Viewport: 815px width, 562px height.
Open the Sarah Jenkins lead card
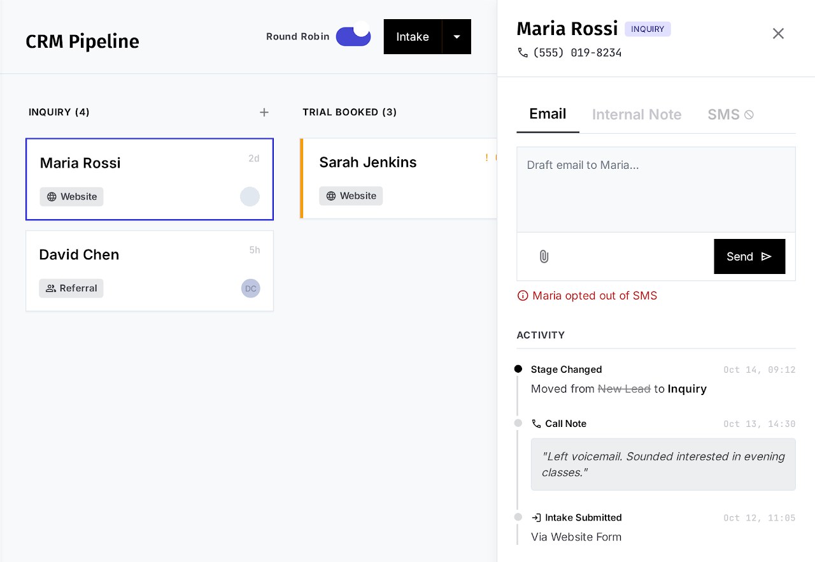pos(399,178)
